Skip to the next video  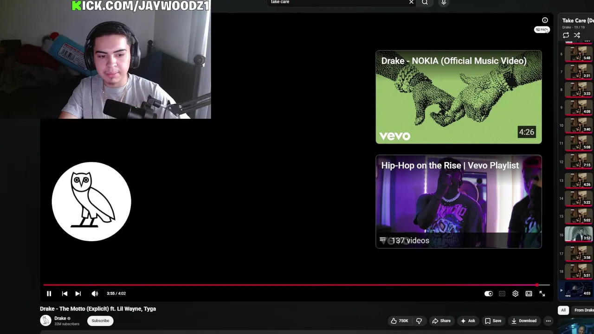point(78,294)
